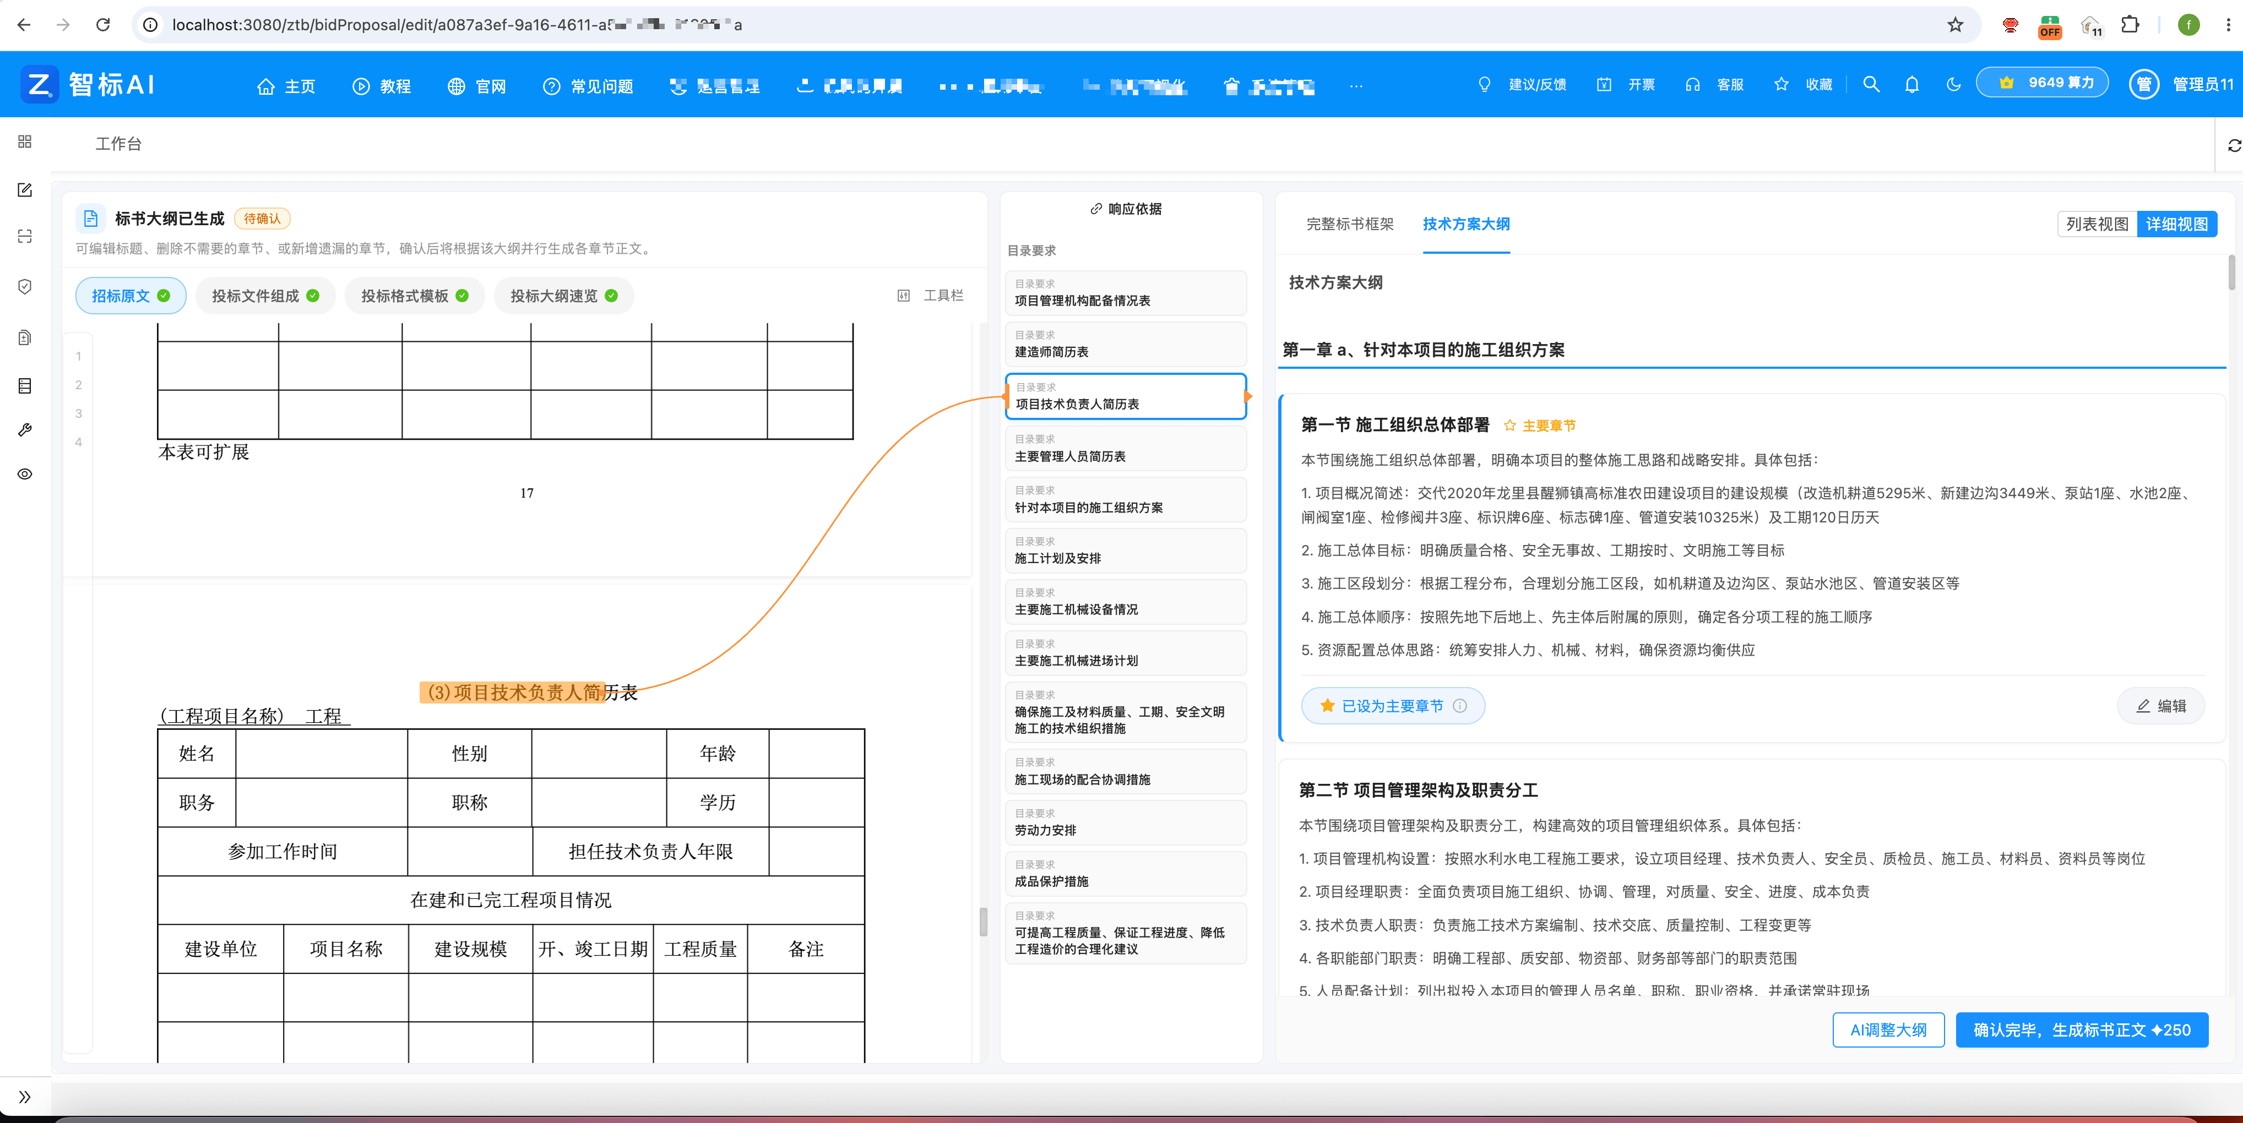Click 确认完毕，生成标书正文 button

pos(2081,1030)
